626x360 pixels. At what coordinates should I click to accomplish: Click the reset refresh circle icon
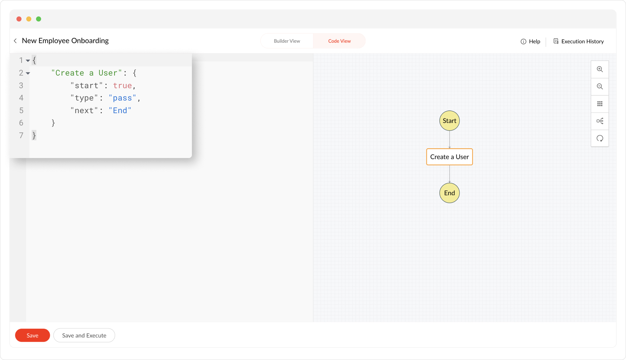(600, 138)
